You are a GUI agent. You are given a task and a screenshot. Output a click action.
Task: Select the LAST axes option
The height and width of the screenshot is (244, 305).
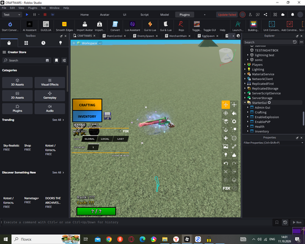(120, 139)
